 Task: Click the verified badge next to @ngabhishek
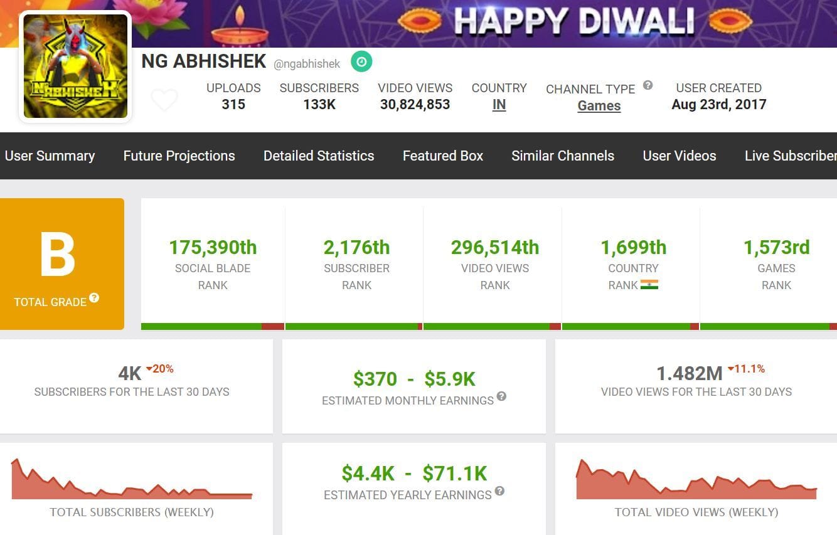click(x=361, y=62)
